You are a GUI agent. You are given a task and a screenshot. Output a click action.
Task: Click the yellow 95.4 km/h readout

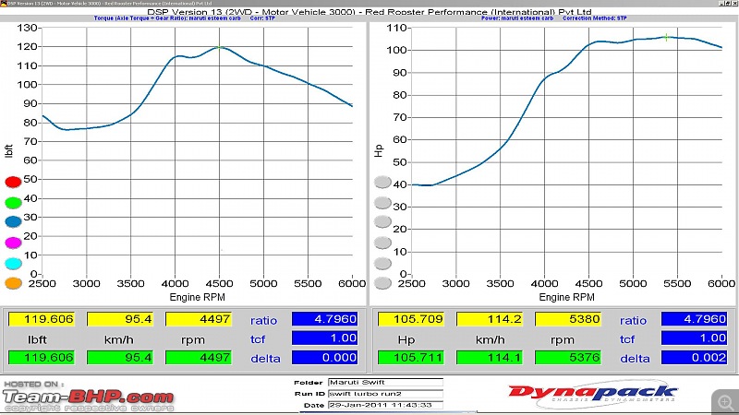[x=120, y=319]
